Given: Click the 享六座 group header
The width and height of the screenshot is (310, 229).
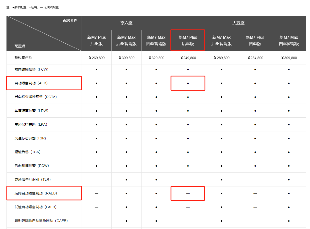Looking at the screenshot, I should click(126, 23).
